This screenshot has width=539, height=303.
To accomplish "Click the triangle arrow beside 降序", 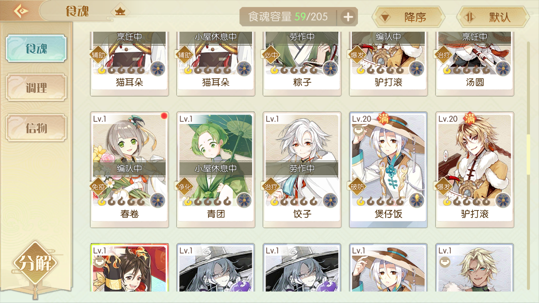I will click(x=385, y=18).
